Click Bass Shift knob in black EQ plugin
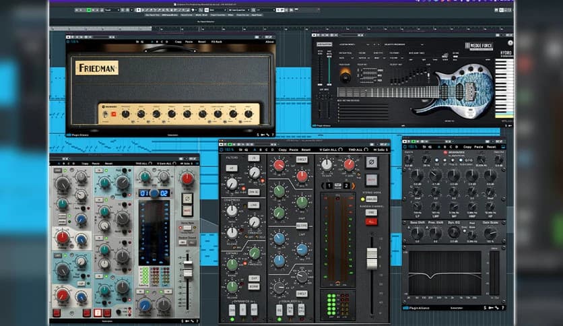 tap(418, 233)
